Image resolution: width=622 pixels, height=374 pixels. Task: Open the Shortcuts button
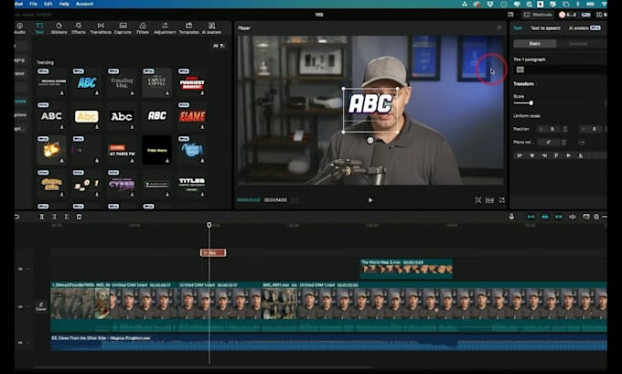pyautogui.click(x=538, y=15)
